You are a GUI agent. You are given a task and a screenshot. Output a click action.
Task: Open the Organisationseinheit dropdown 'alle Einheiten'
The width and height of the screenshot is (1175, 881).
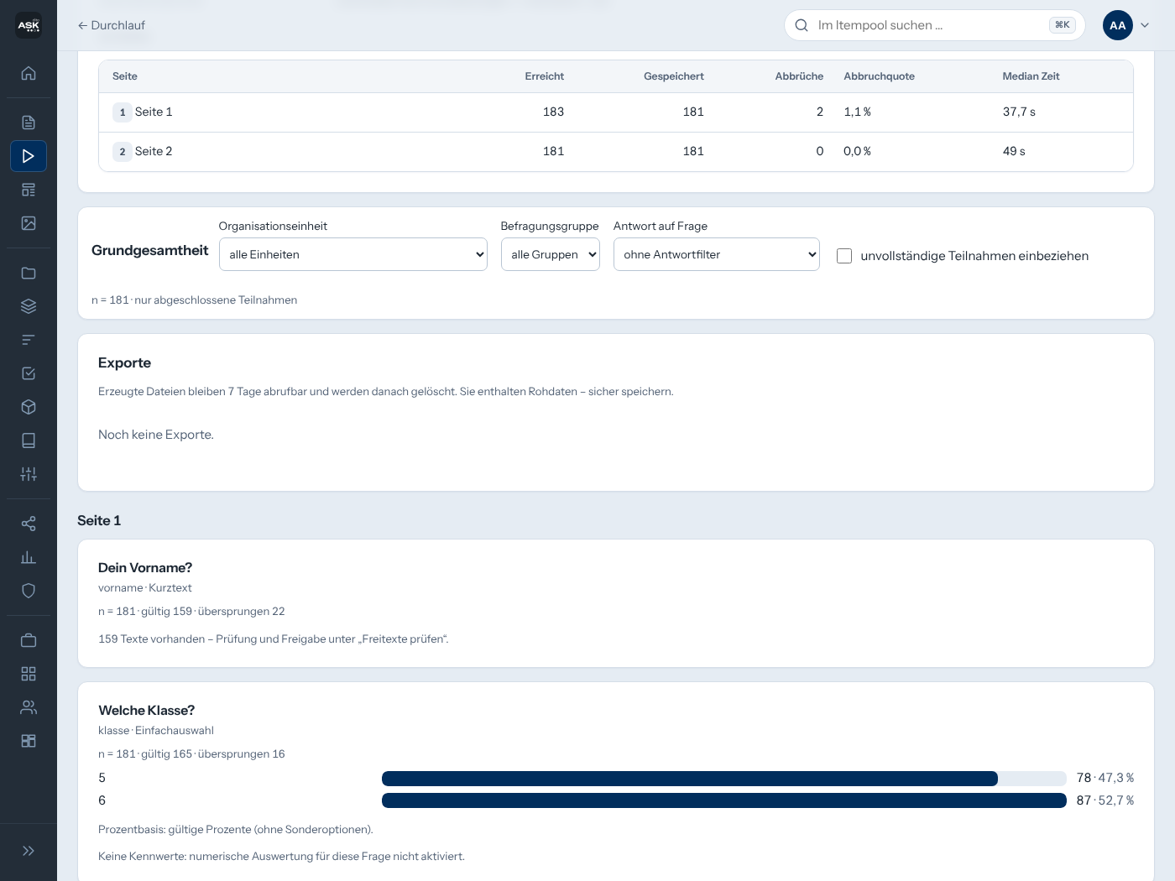click(x=353, y=254)
